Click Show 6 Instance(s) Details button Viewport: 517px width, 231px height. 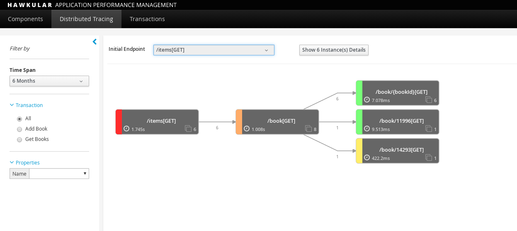pos(334,50)
